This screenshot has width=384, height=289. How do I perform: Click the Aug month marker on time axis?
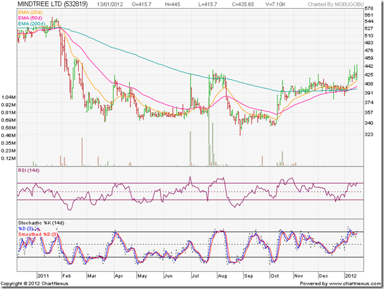point(222,276)
